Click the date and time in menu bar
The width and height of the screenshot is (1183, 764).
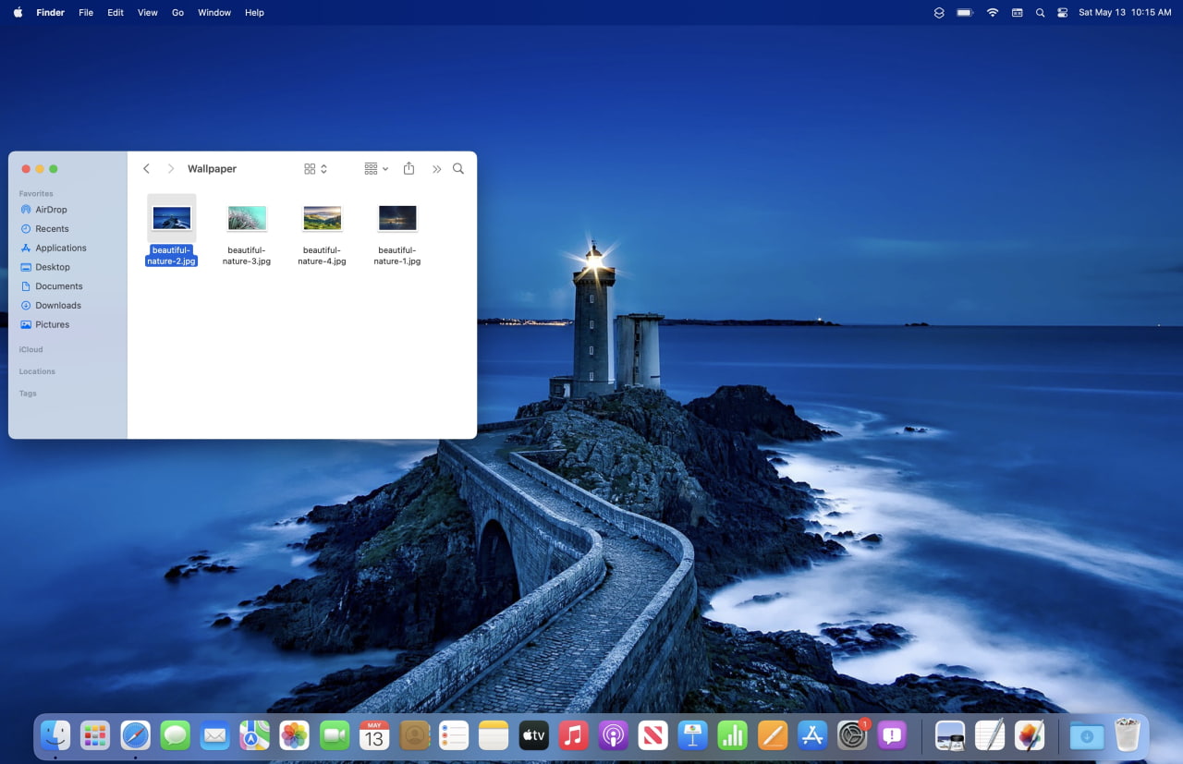1124,13
